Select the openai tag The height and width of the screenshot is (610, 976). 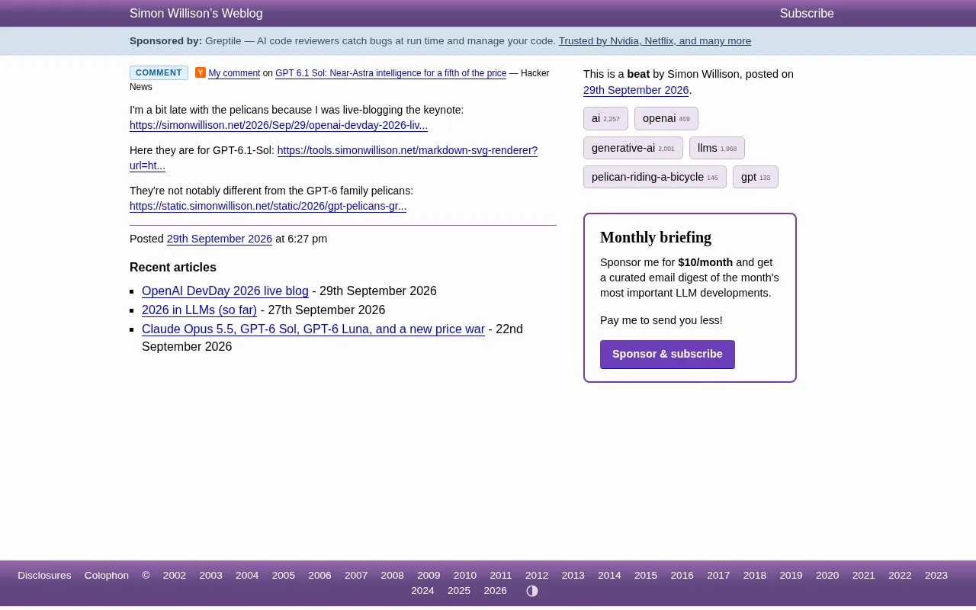(x=666, y=118)
